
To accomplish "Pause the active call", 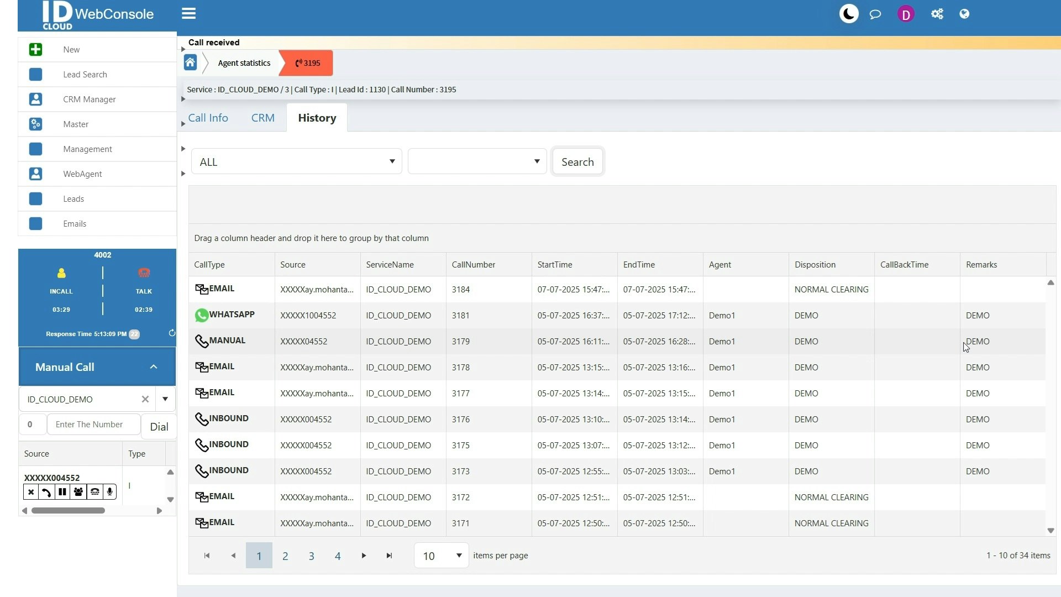I will [x=62, y=492].
